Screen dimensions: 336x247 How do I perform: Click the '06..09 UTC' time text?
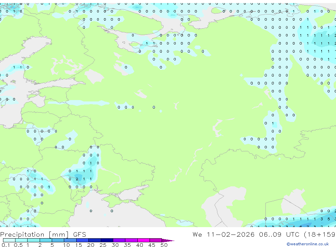[279, 234]
